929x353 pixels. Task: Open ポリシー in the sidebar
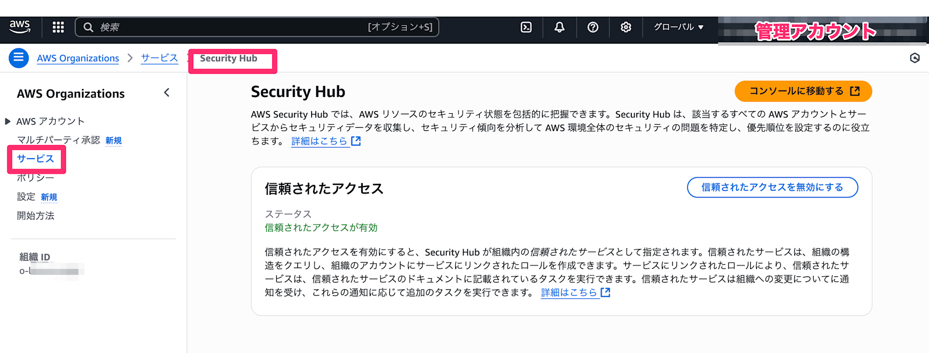[36, 178]
